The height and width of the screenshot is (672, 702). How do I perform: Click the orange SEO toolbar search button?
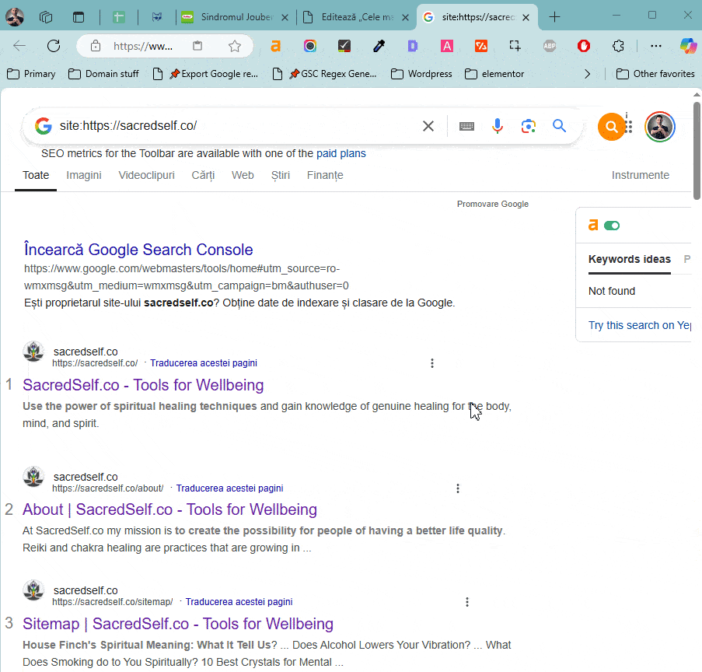[611, 126]
